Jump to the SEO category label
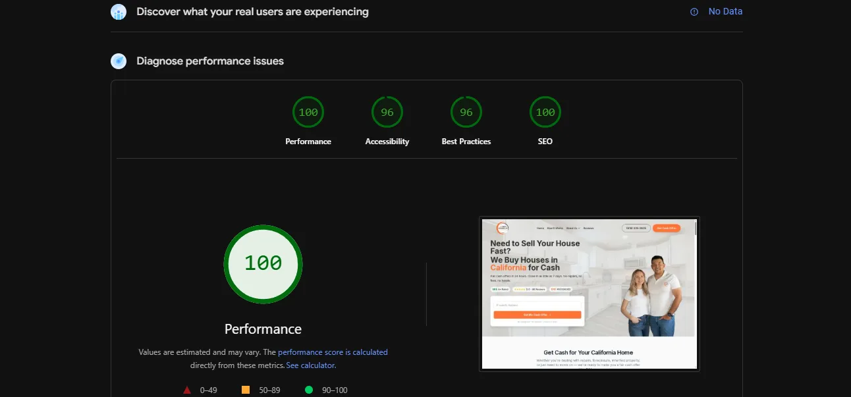The width and height of the screenshot is (851, 397). [545, 142]
